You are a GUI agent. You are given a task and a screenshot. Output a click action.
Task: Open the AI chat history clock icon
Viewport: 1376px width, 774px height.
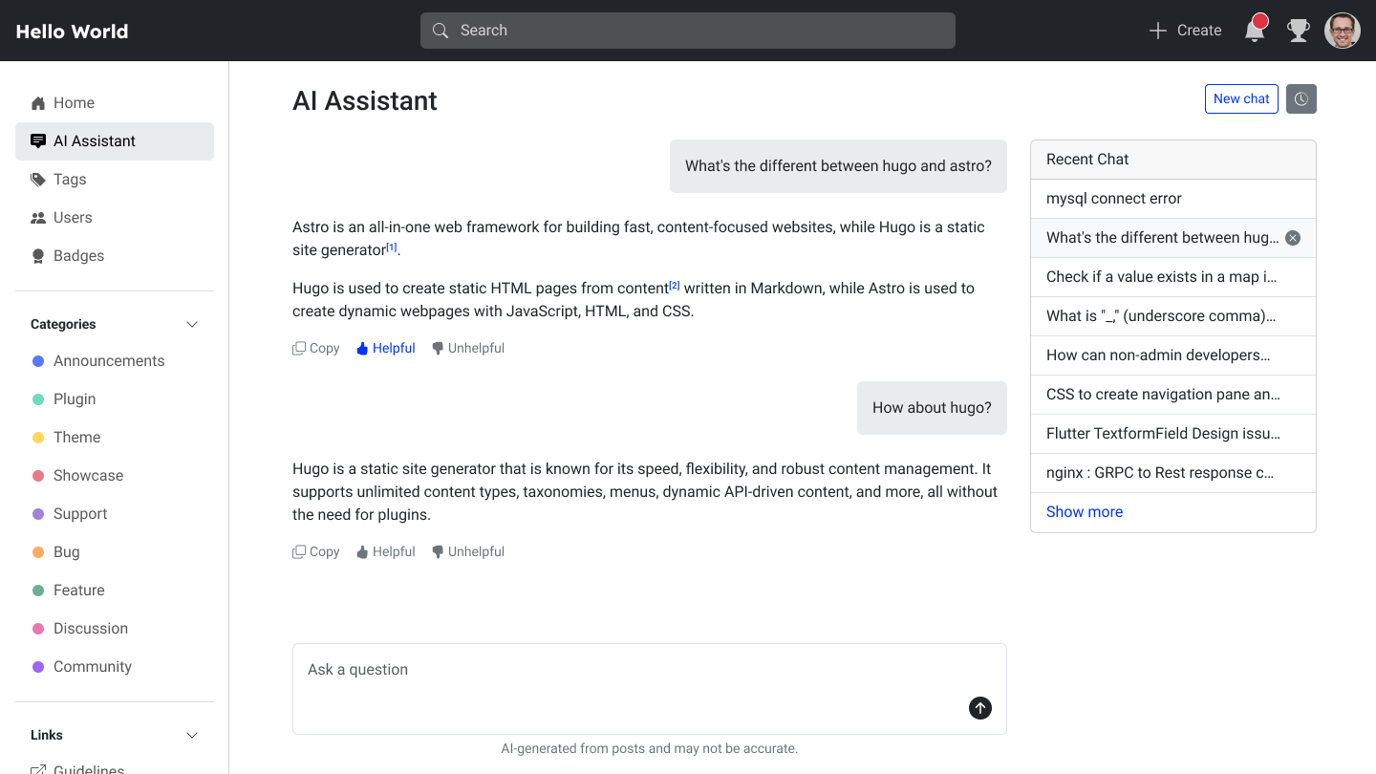point(1301,98)
